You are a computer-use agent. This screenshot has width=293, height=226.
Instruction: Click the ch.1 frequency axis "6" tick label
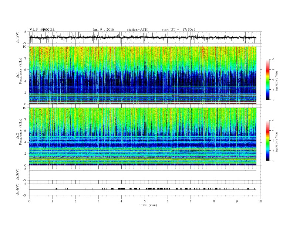coord(26,70)
